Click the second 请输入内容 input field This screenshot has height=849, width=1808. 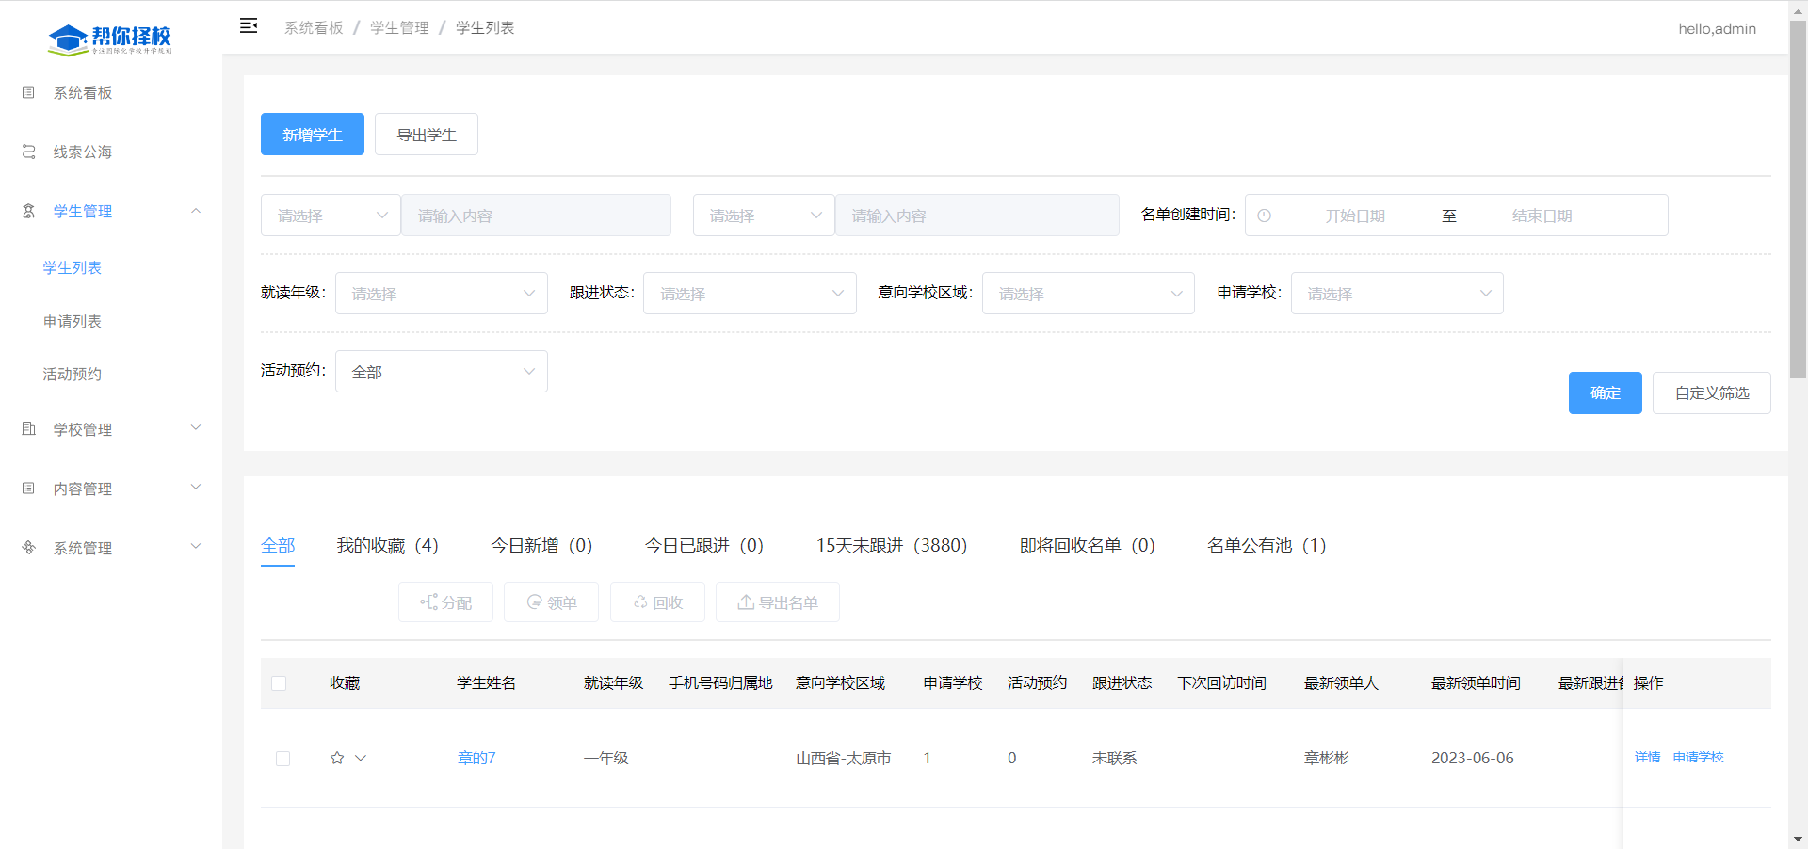coord(977,216)
